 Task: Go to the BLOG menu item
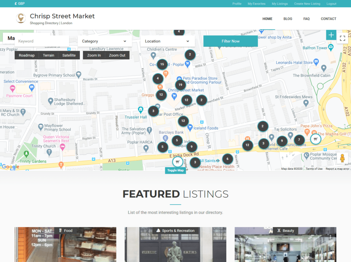click(288, 19)
